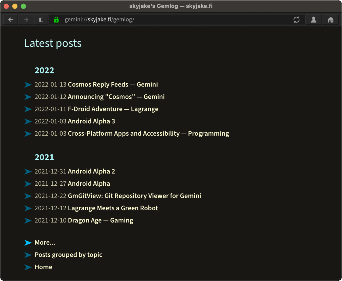Click the 2021 section heading

(44, 157)
